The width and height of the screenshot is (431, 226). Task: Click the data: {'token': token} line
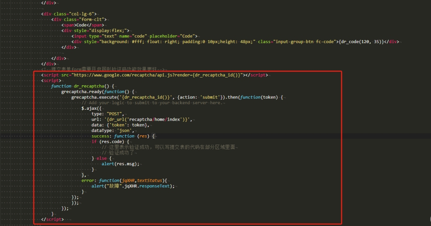[x=120, y=125]
